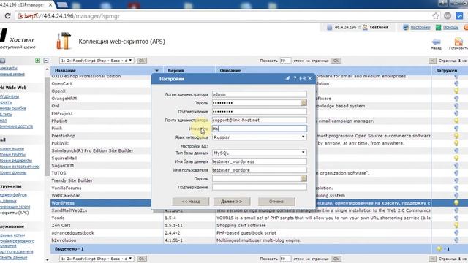Open the Тип базы данных dropdown showing MySQL

[x=260, y=153]
